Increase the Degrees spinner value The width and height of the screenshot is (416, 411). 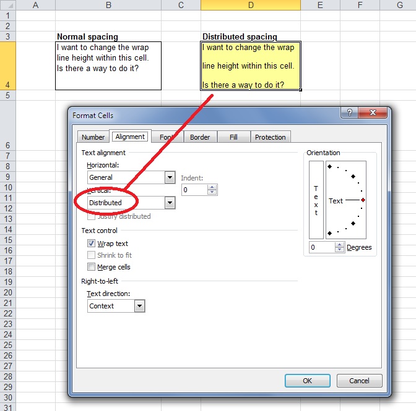(x=340, y=245)
